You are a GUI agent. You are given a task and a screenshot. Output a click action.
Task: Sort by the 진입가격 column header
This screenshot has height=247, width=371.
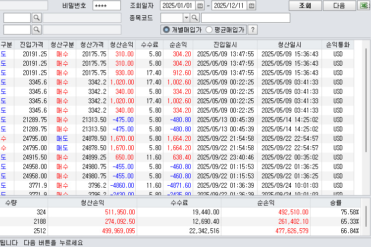tap(32, 44)
